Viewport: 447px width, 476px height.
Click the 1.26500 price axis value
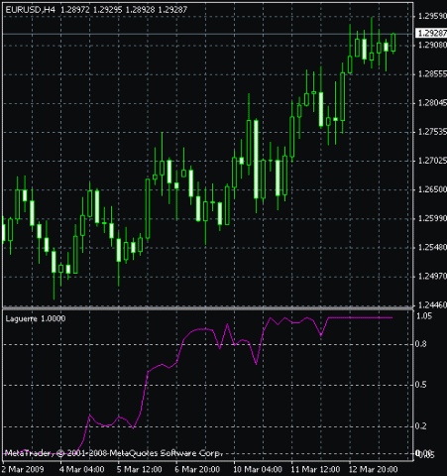432,189
